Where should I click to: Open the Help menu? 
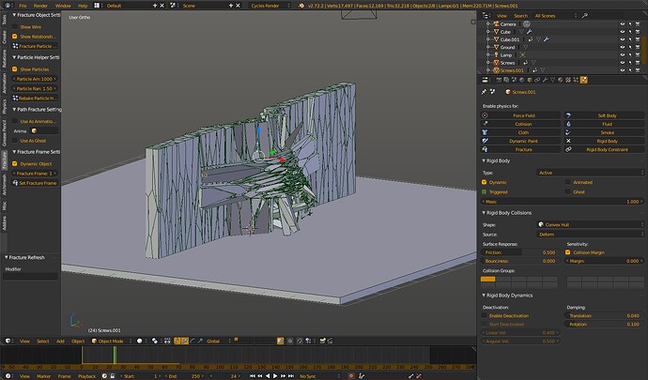(83, 6)
